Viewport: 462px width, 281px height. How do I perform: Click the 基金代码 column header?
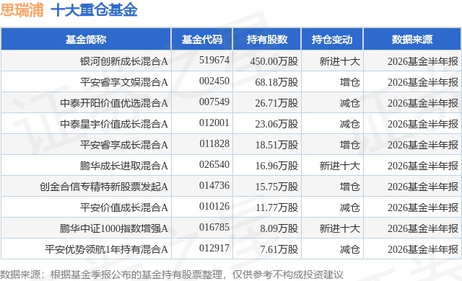click(x=202, y=40)
